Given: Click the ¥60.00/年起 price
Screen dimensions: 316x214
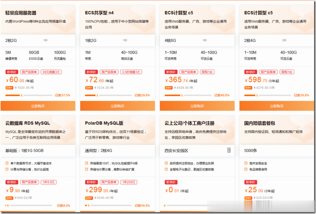Looking at the screenshot, I should (19, 80).
